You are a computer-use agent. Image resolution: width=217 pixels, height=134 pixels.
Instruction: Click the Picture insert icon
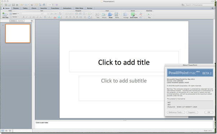(103, 14)
